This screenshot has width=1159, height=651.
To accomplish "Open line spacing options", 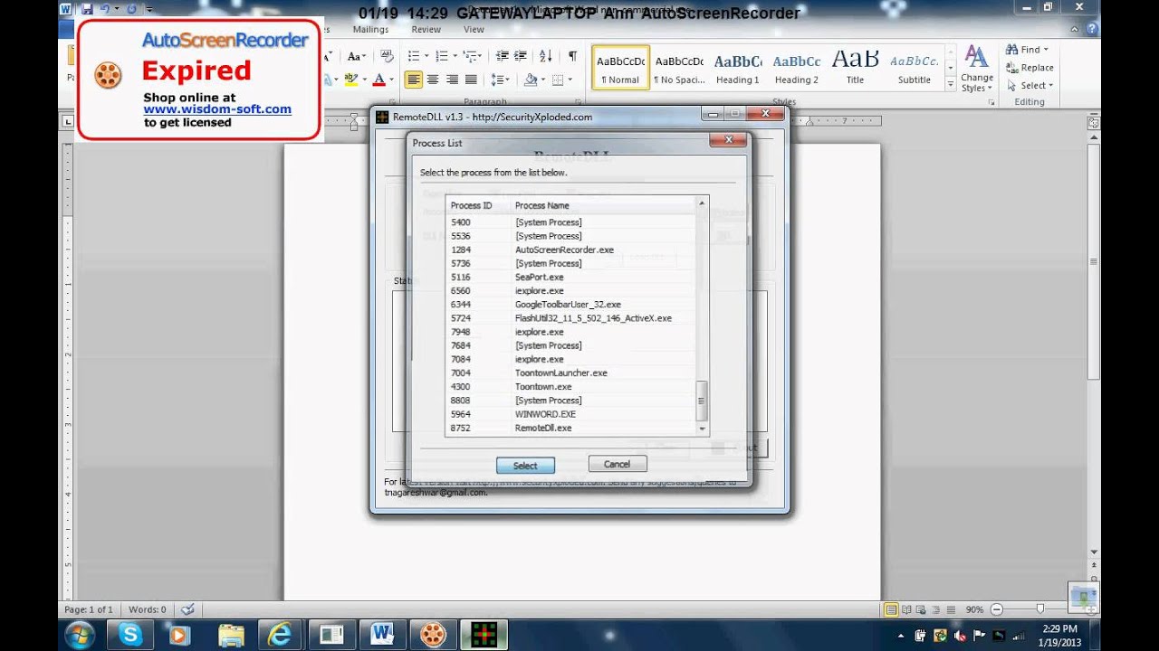I will [499, 80].
